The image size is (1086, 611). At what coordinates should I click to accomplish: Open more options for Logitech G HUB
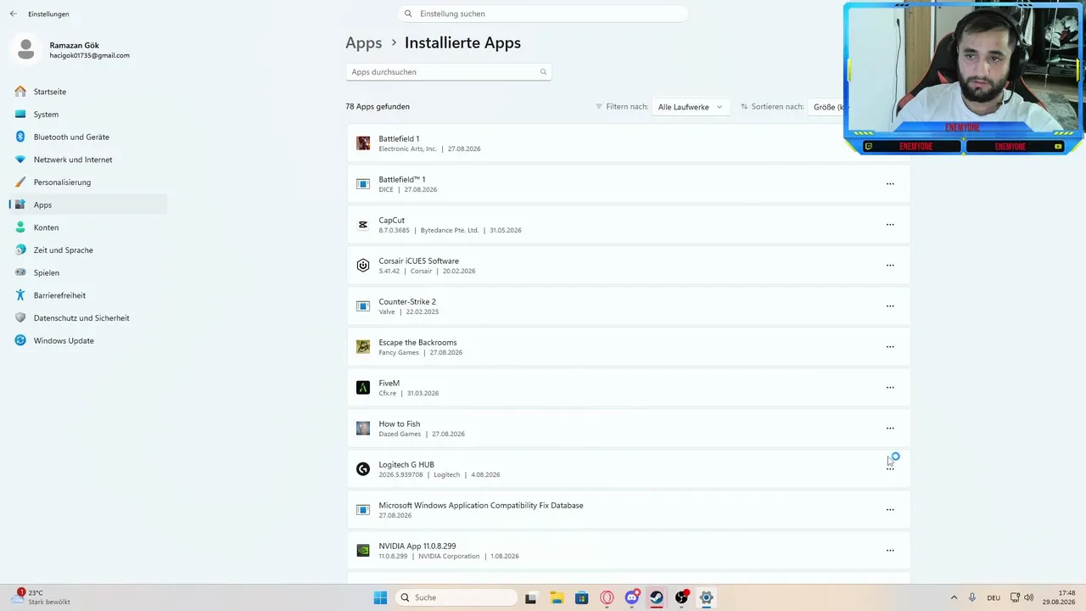point(890,468)
